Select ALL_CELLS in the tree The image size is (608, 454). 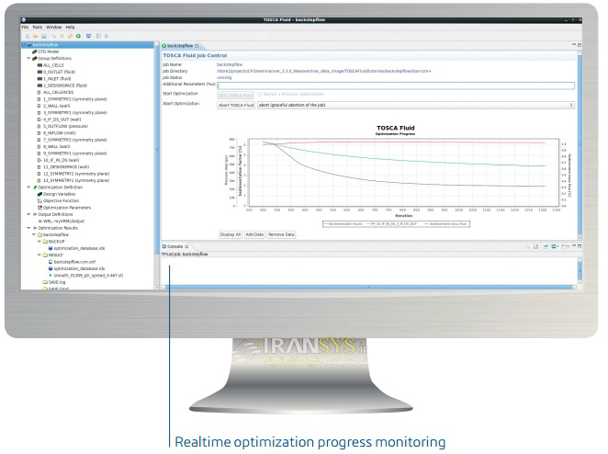point(53,65)
